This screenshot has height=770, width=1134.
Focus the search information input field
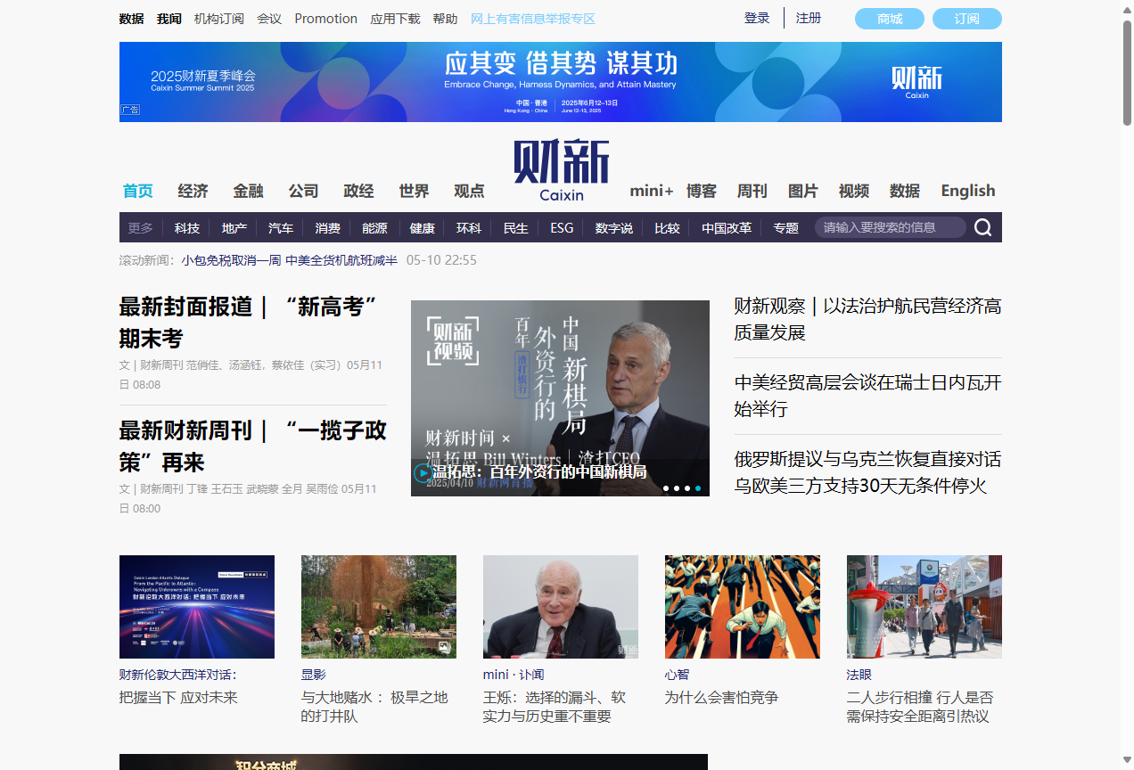point(889,228)
